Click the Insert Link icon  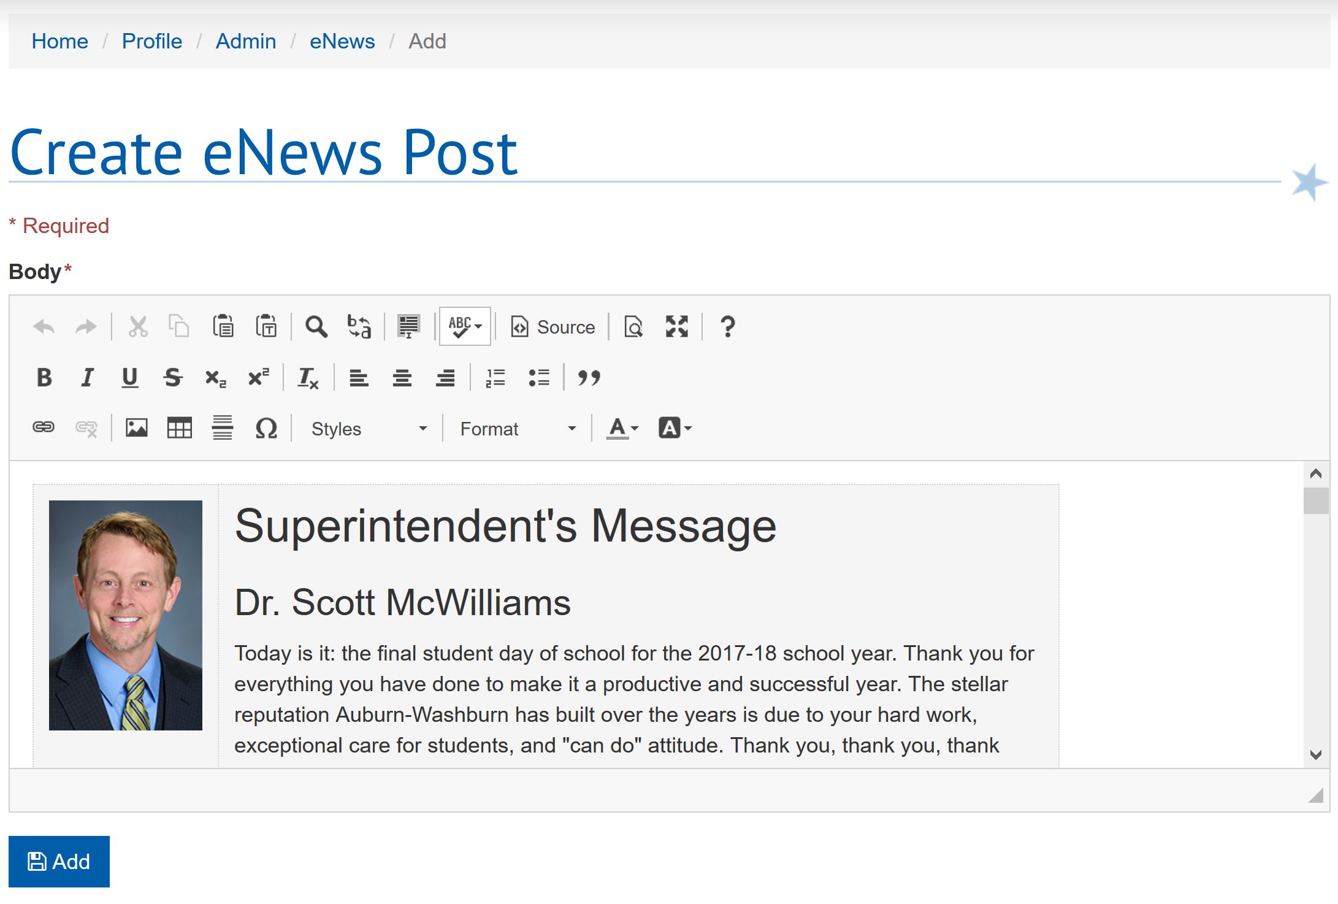click(x=44, y=427)
